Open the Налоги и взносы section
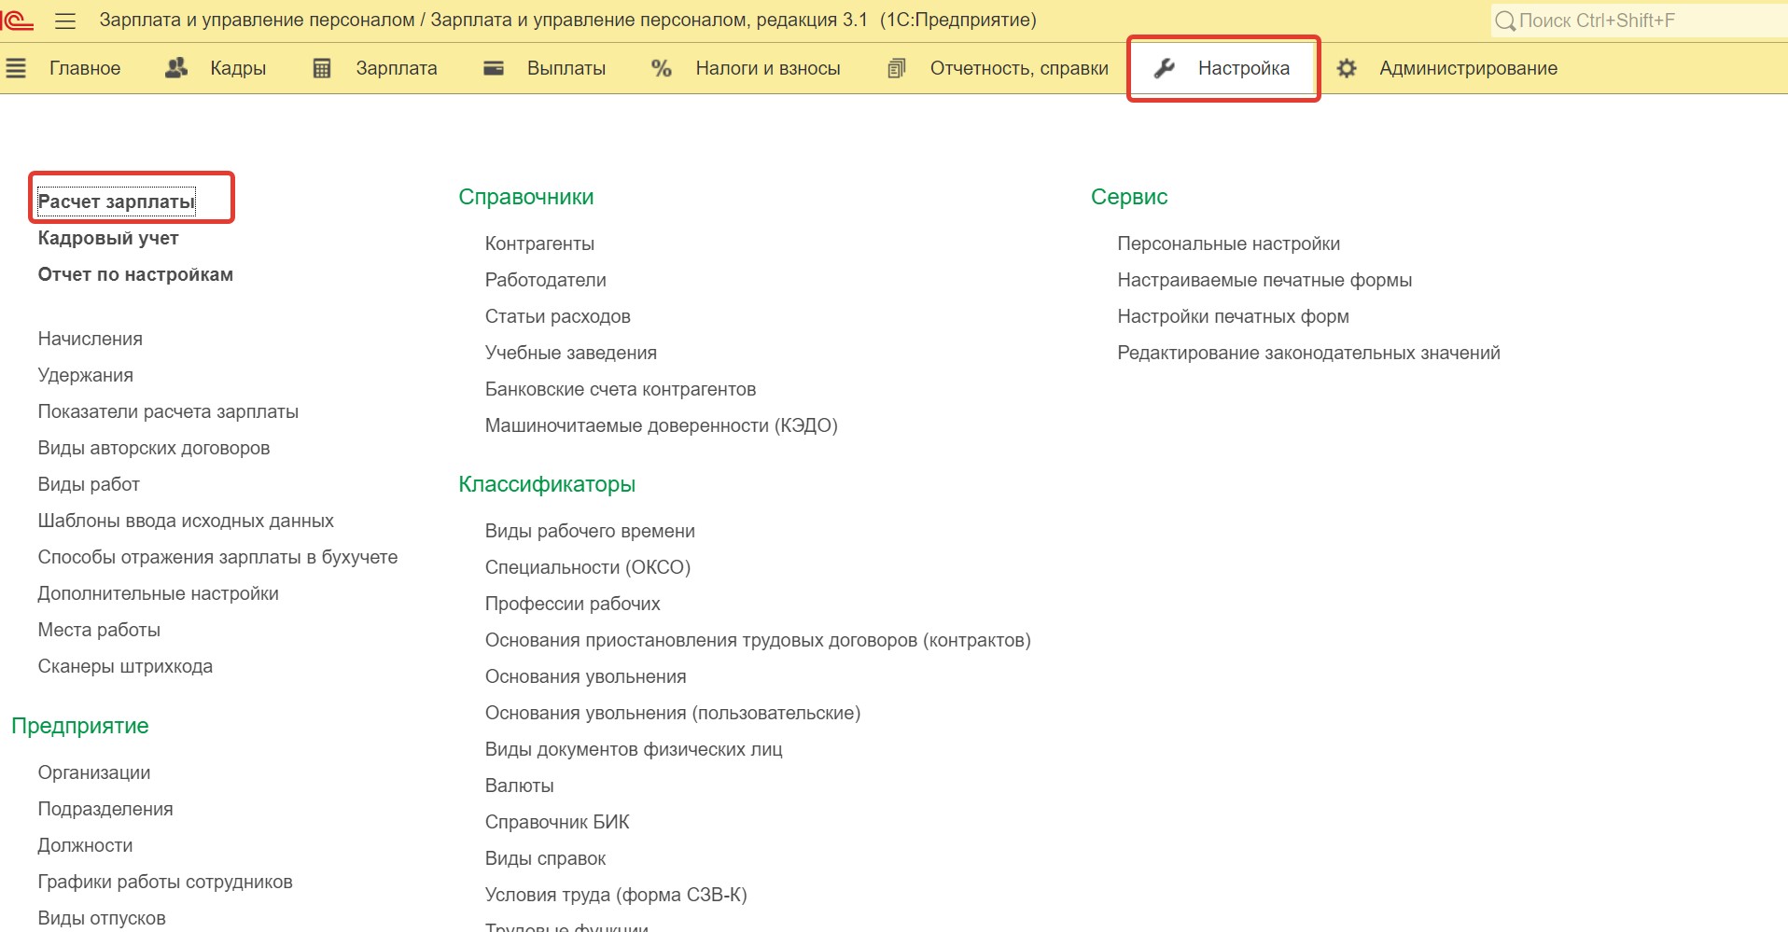This screenshot has height=932, width=1788. (x=768, y=68)
